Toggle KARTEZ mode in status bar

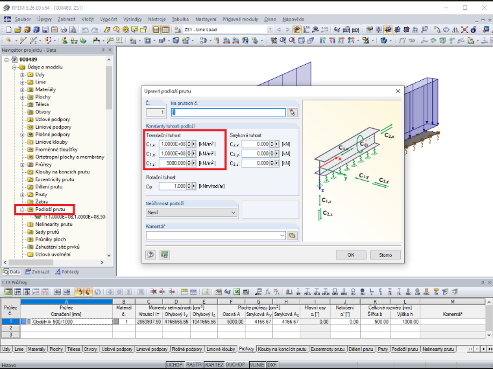click(x=214, y=364)
